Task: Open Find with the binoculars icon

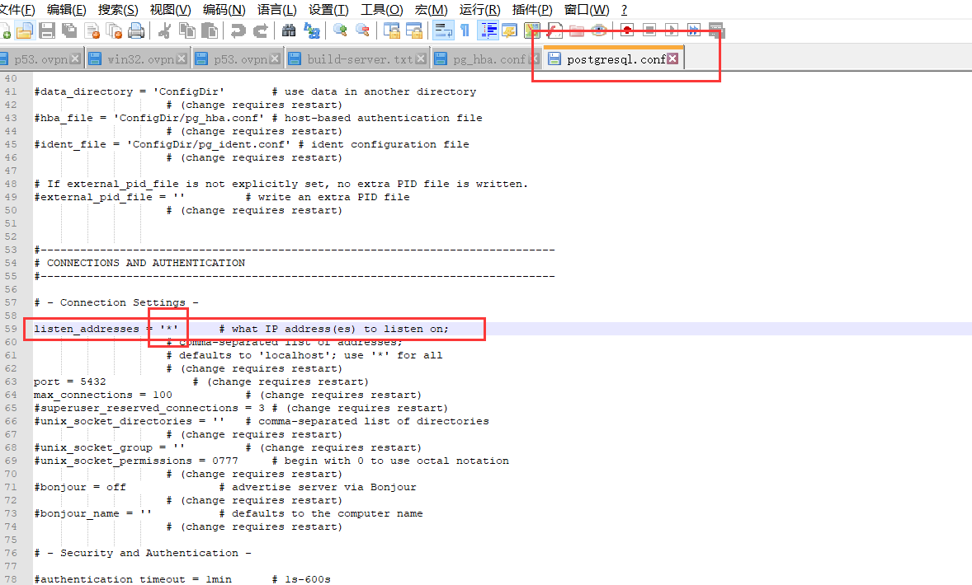Action: pos(289,30)
